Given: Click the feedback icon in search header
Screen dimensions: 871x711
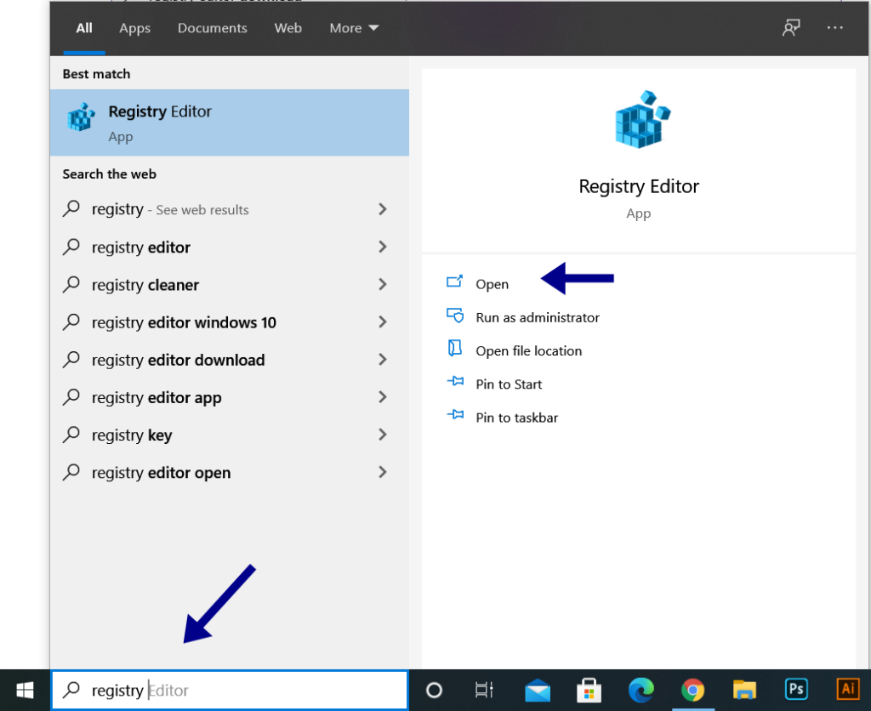Looking at the screenshot, I should (791, 28).
